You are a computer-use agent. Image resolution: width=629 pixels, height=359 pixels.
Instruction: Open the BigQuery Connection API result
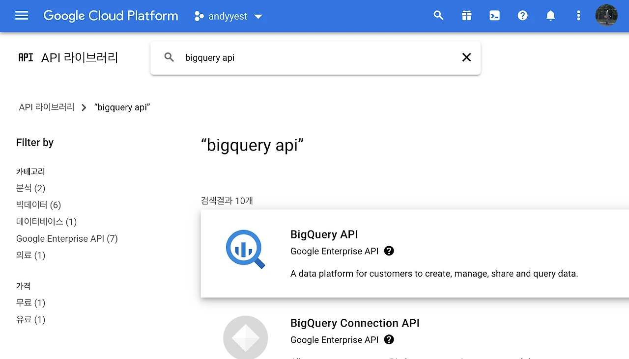click(x=355, y=323)
